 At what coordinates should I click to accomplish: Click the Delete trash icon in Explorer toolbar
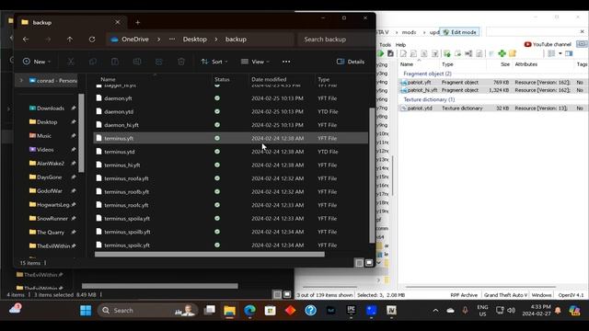click(x=181, y=62)
